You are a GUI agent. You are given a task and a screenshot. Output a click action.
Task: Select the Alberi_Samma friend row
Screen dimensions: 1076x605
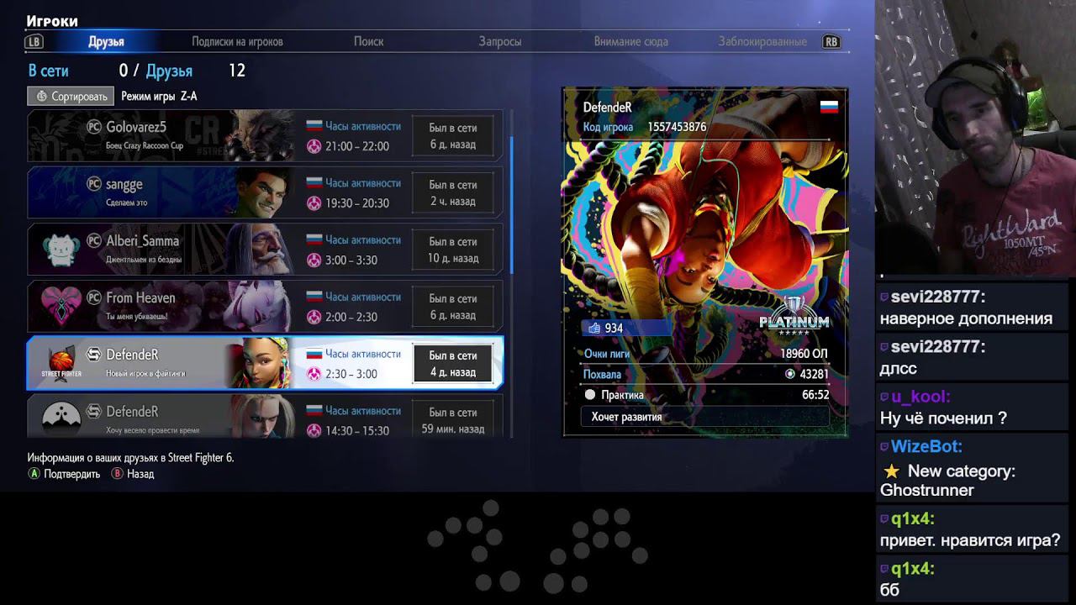pos(266,250)
